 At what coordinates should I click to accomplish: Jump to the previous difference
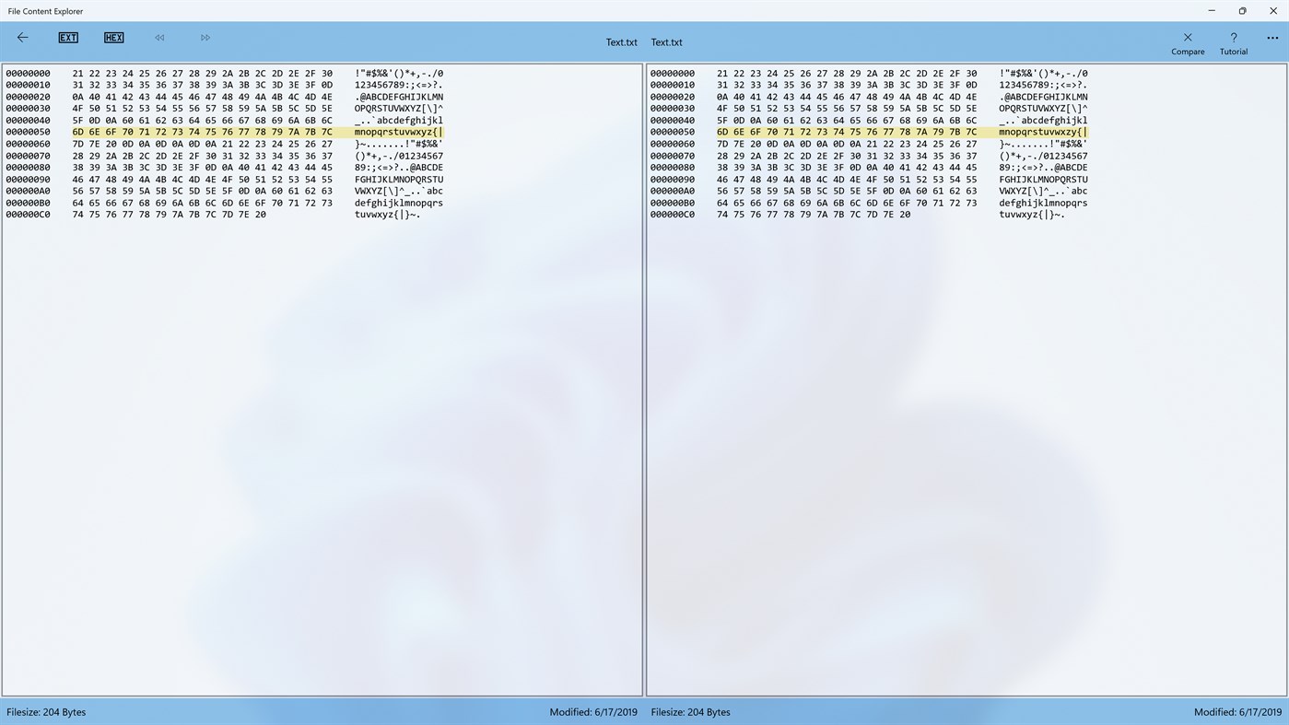(x=158, y=37)
